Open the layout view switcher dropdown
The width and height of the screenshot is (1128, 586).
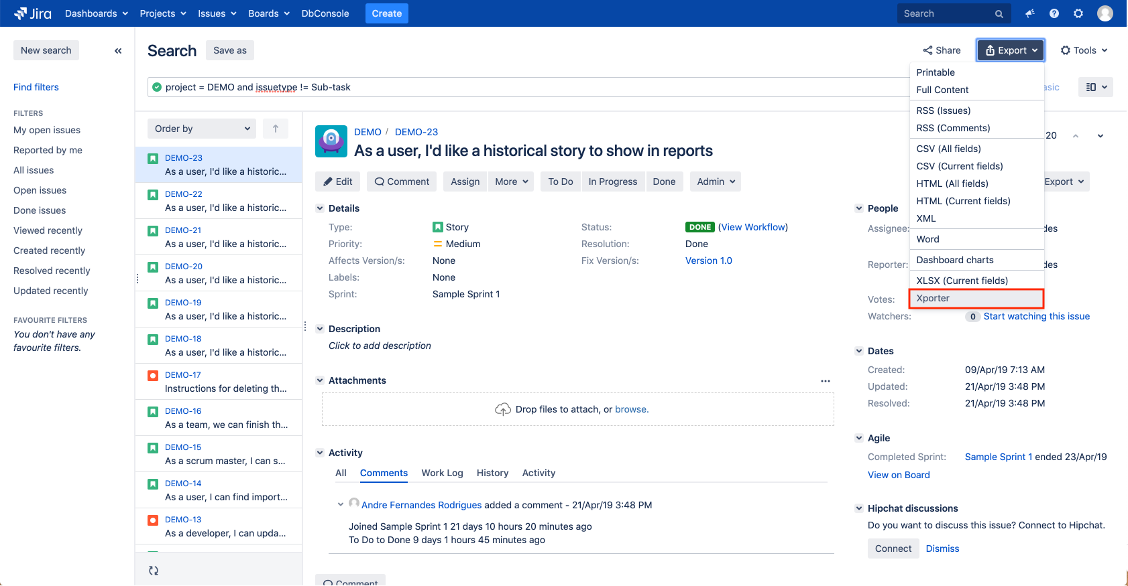pyautogui.click(x=1096, y=87)
